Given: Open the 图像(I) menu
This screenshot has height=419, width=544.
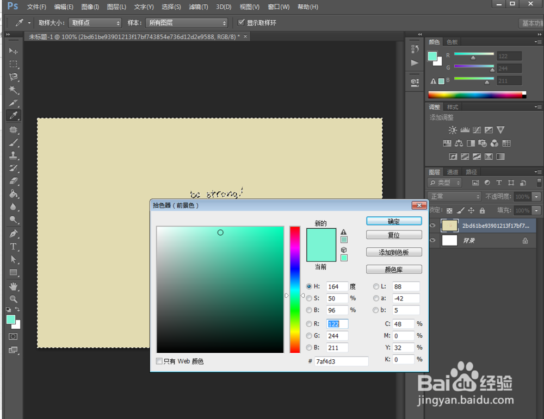Looking at the screenshot, I should pos(90,7).
